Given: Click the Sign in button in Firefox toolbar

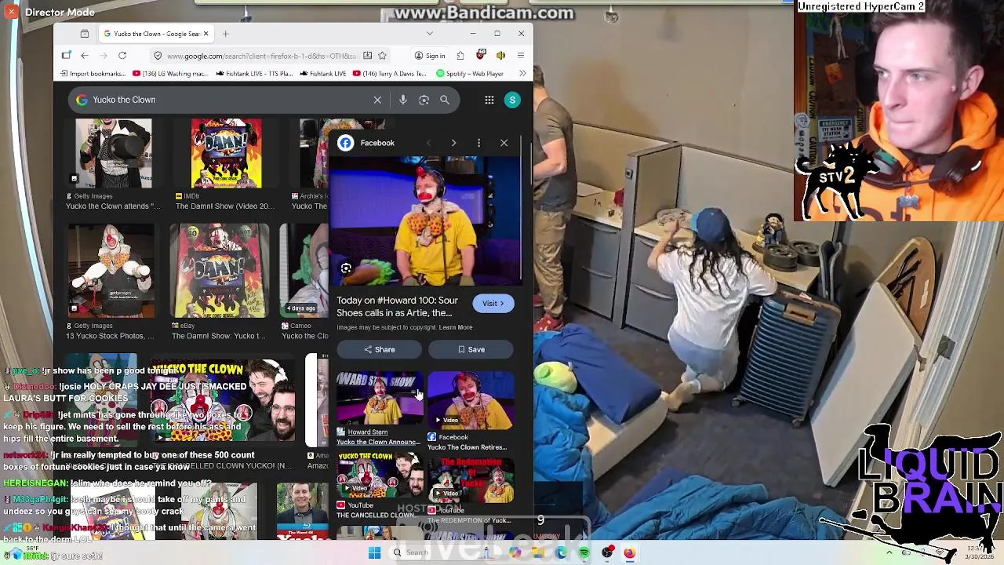Looking at the screenshot, I should [430, 56].
